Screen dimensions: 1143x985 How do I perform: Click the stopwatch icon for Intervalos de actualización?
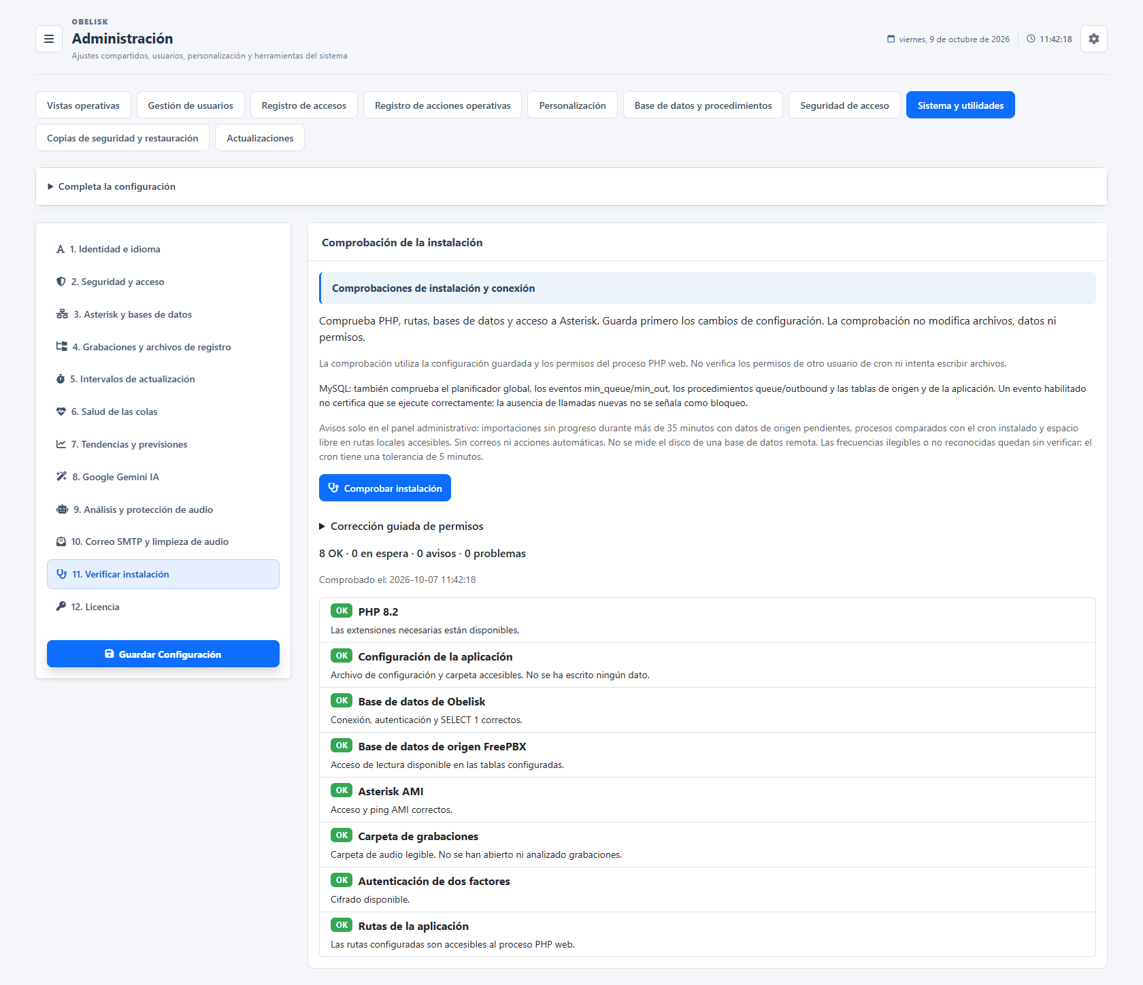(61, 379)
